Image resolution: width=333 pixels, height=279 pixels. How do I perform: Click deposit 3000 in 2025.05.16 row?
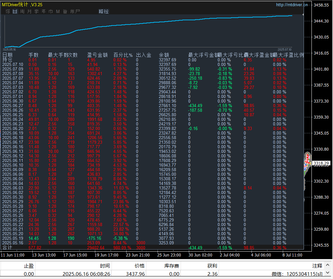coord(141,243)
